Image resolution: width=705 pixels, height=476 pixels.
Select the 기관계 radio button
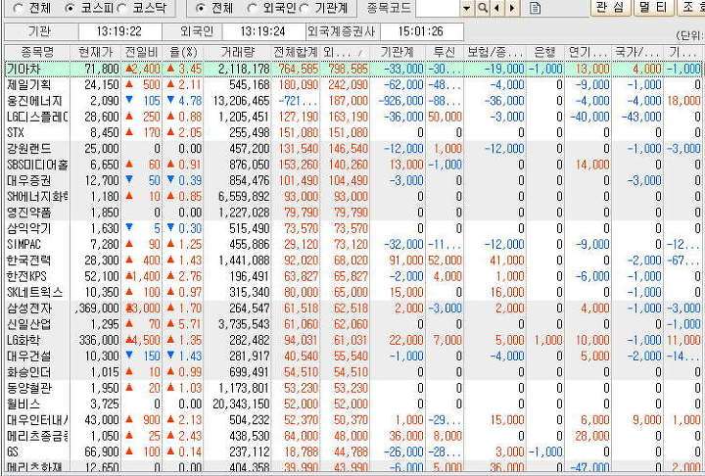[x=305, y=8]
